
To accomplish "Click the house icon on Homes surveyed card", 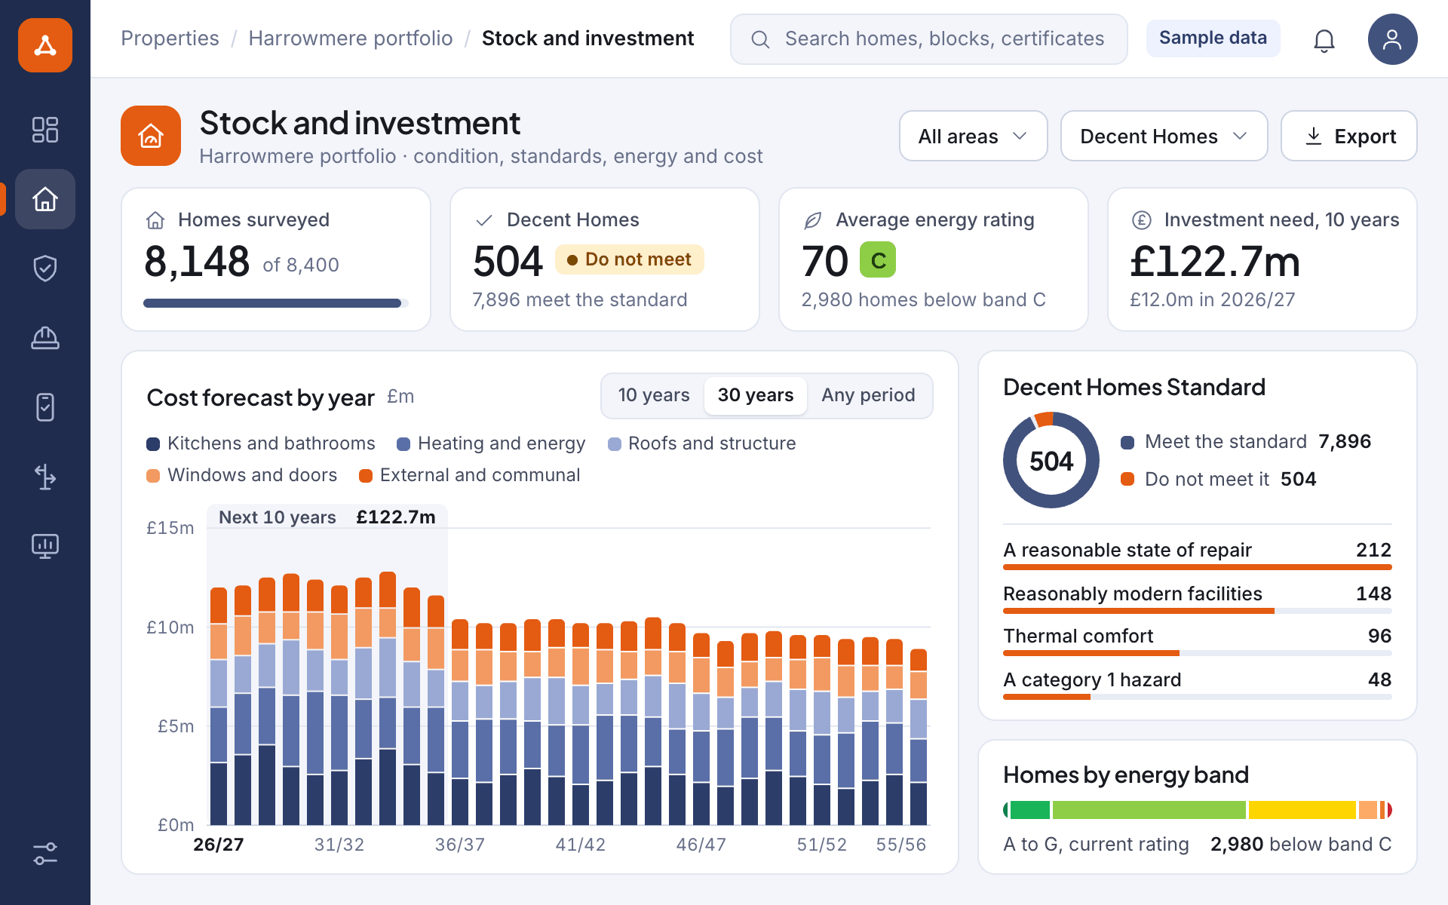I will (x=155, y=220).
